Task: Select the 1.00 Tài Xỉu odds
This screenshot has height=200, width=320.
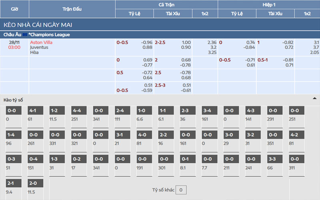Action: 186,42
